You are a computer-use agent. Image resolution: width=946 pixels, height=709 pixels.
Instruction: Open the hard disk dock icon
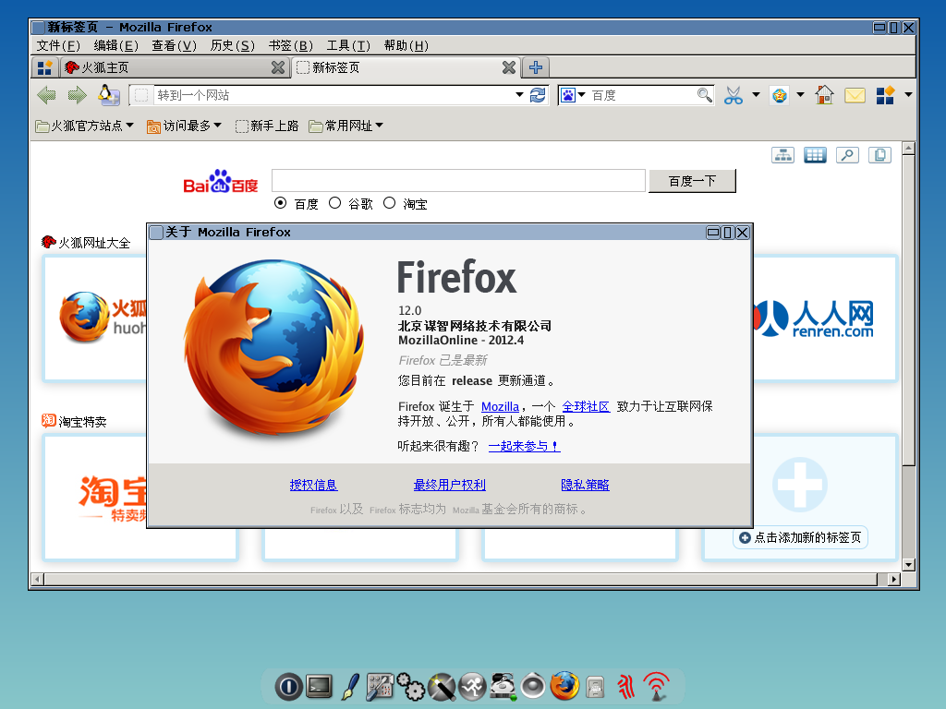pos(503,687)
